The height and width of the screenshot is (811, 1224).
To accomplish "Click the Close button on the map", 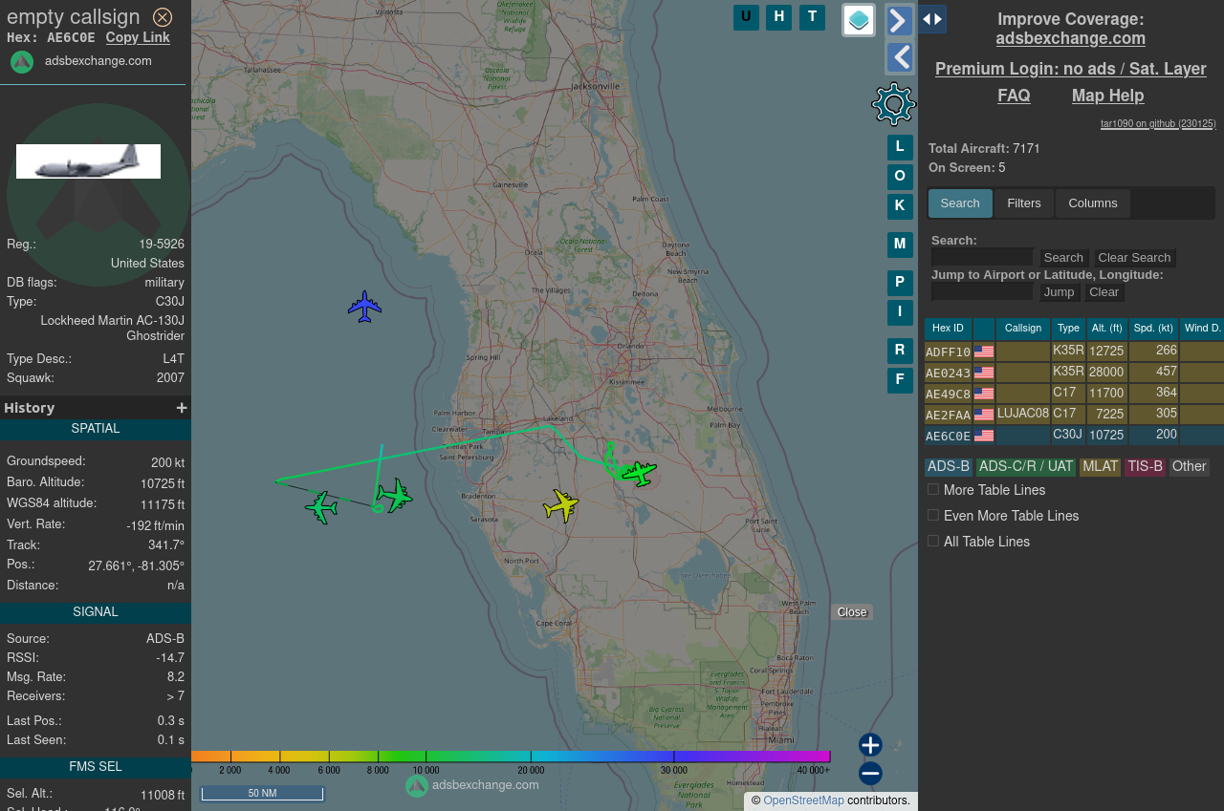I will point(852,612).
